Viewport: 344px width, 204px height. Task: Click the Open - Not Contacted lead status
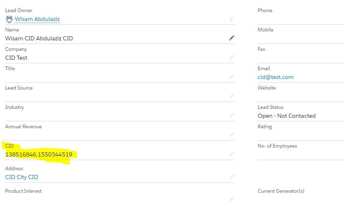click(x=287, y=116)
